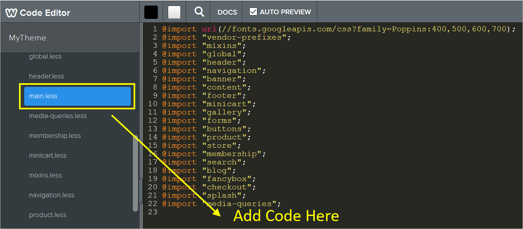Open the DOCS link
The height and width of the screenshot is (229, 523).
[x=227, y=12]
